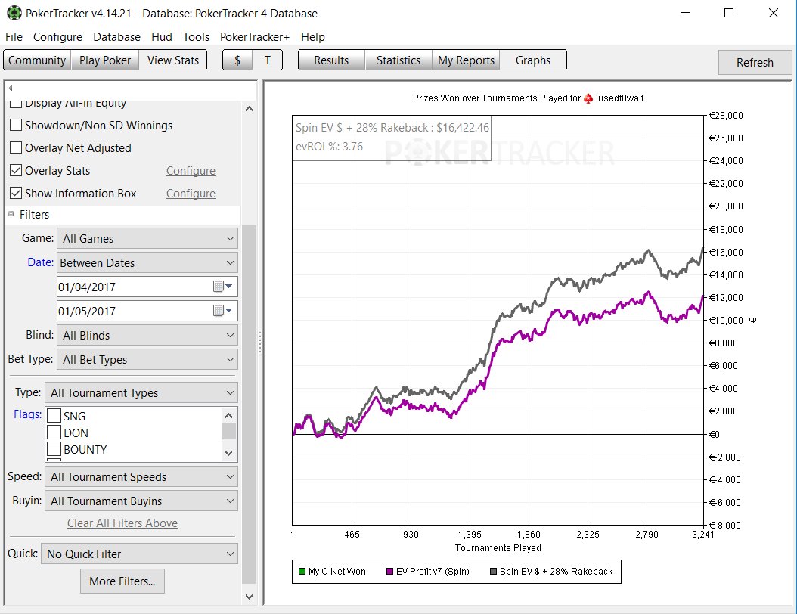This screenshot has height=614, width=797.
Task: Toggle the Display All-In Equity checkbox
Action: 17,103
